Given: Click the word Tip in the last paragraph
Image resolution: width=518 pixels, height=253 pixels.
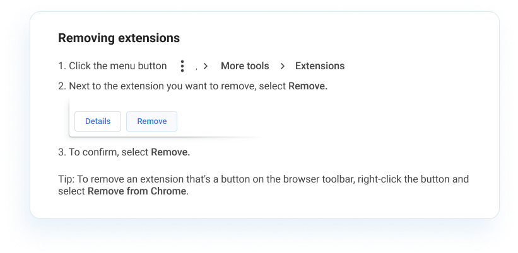Looking at the screenshot, I should click(65, 179).
